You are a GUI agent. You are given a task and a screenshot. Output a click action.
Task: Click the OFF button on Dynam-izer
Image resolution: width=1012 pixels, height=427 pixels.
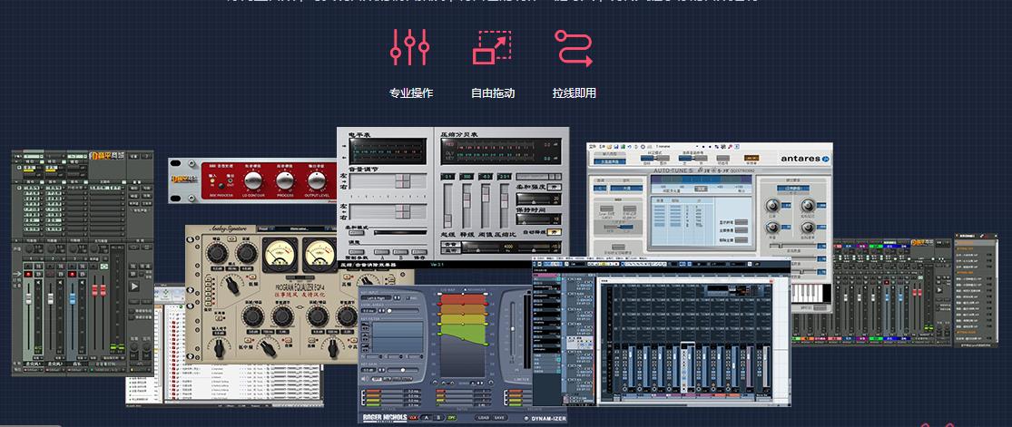[x=451, y=417]
